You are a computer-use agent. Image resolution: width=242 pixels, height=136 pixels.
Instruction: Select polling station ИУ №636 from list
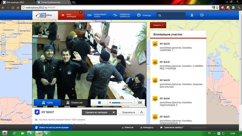click(165, 44)
